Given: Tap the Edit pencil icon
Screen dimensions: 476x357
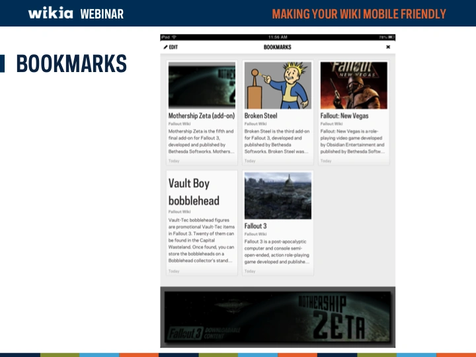Looking at the screenshot, I should tap(166, 47).
